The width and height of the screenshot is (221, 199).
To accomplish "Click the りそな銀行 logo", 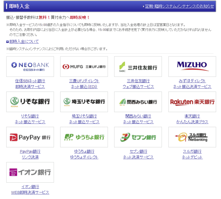I will tap(30, 102).
